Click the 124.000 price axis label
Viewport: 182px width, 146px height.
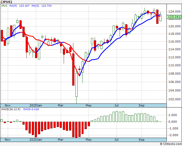[x=175, y=11]
